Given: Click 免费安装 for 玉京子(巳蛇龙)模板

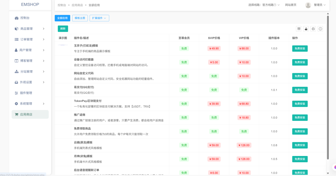Looking at the screenshot, I should (x=300, y=49).
